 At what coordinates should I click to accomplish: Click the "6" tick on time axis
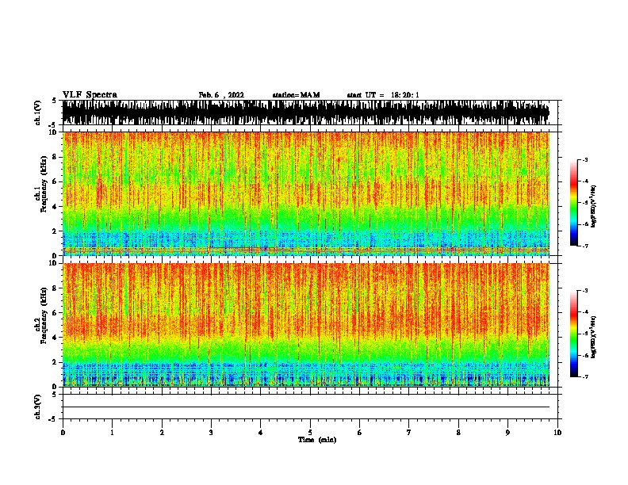(360, 433)
